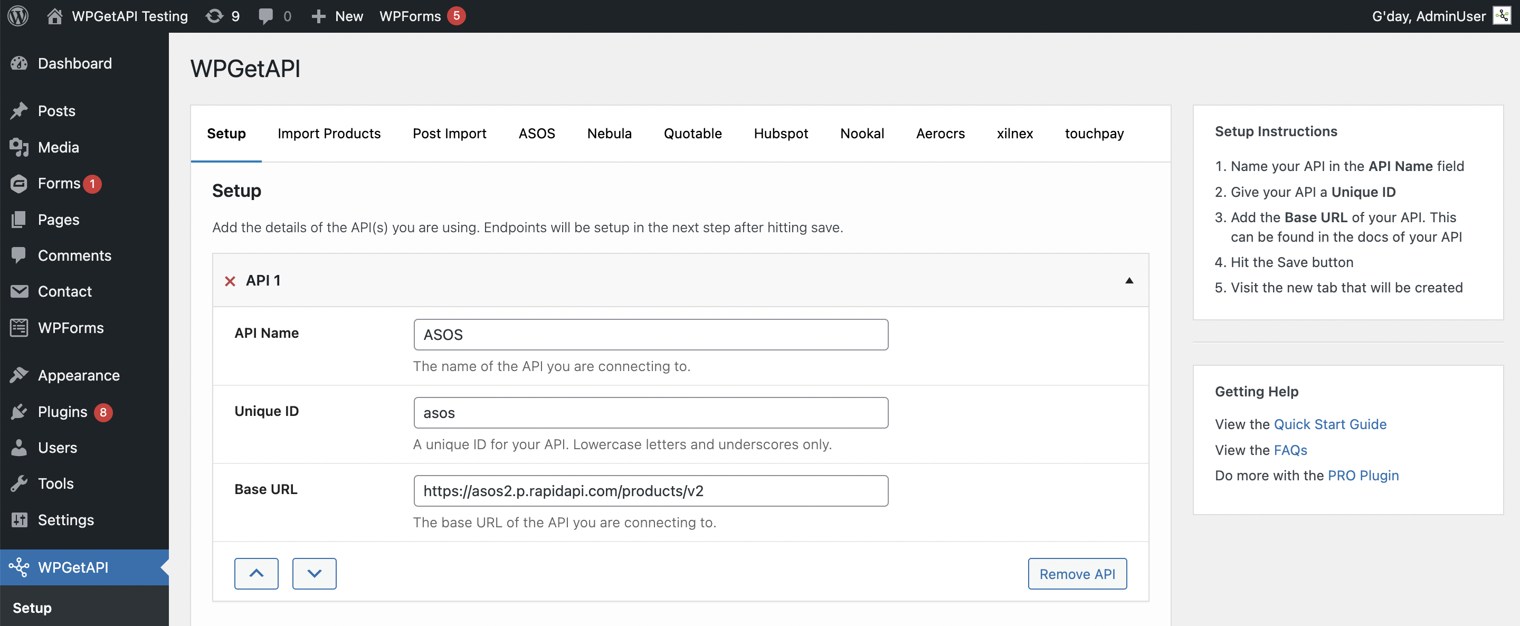
Task: Open the Aerocrs tab
Action: (x=940, y=134)
